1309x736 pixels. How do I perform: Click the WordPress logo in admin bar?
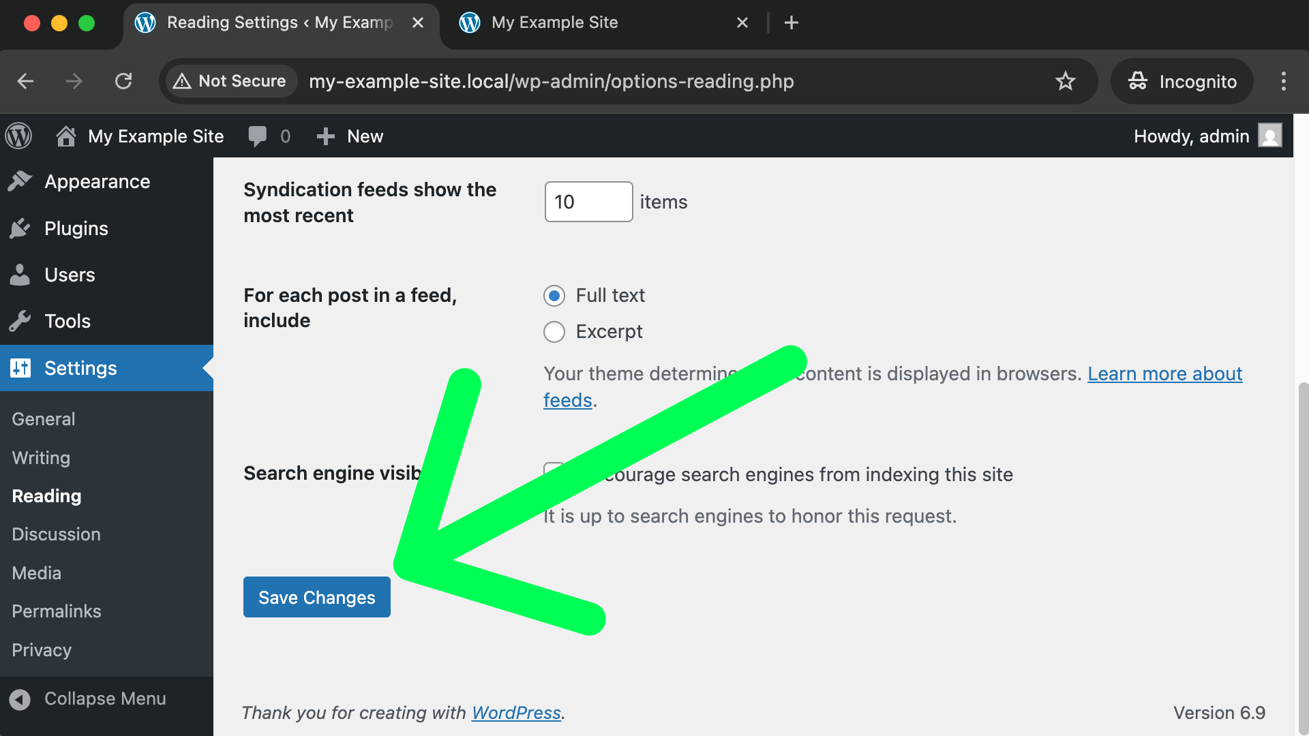(18, 136)
